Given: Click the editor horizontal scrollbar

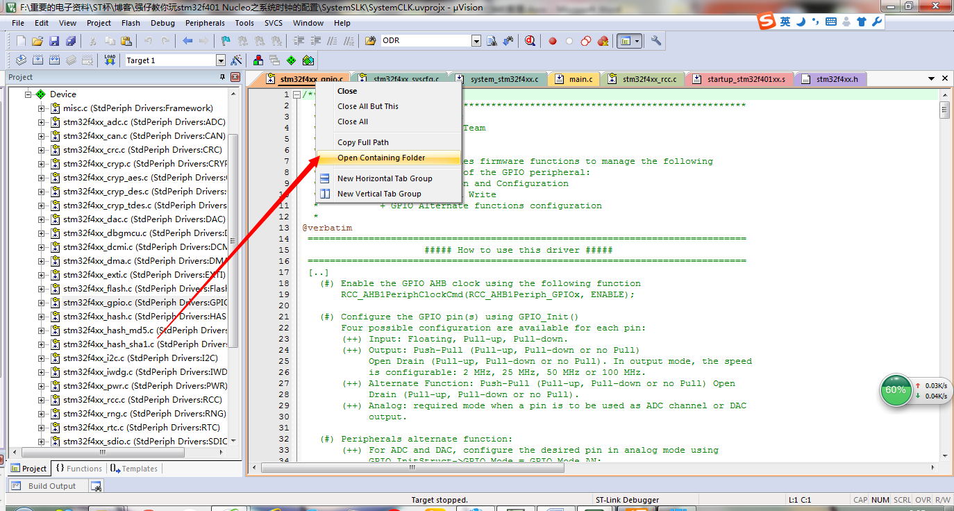Looking at the screenshot, I should [411, 467].
